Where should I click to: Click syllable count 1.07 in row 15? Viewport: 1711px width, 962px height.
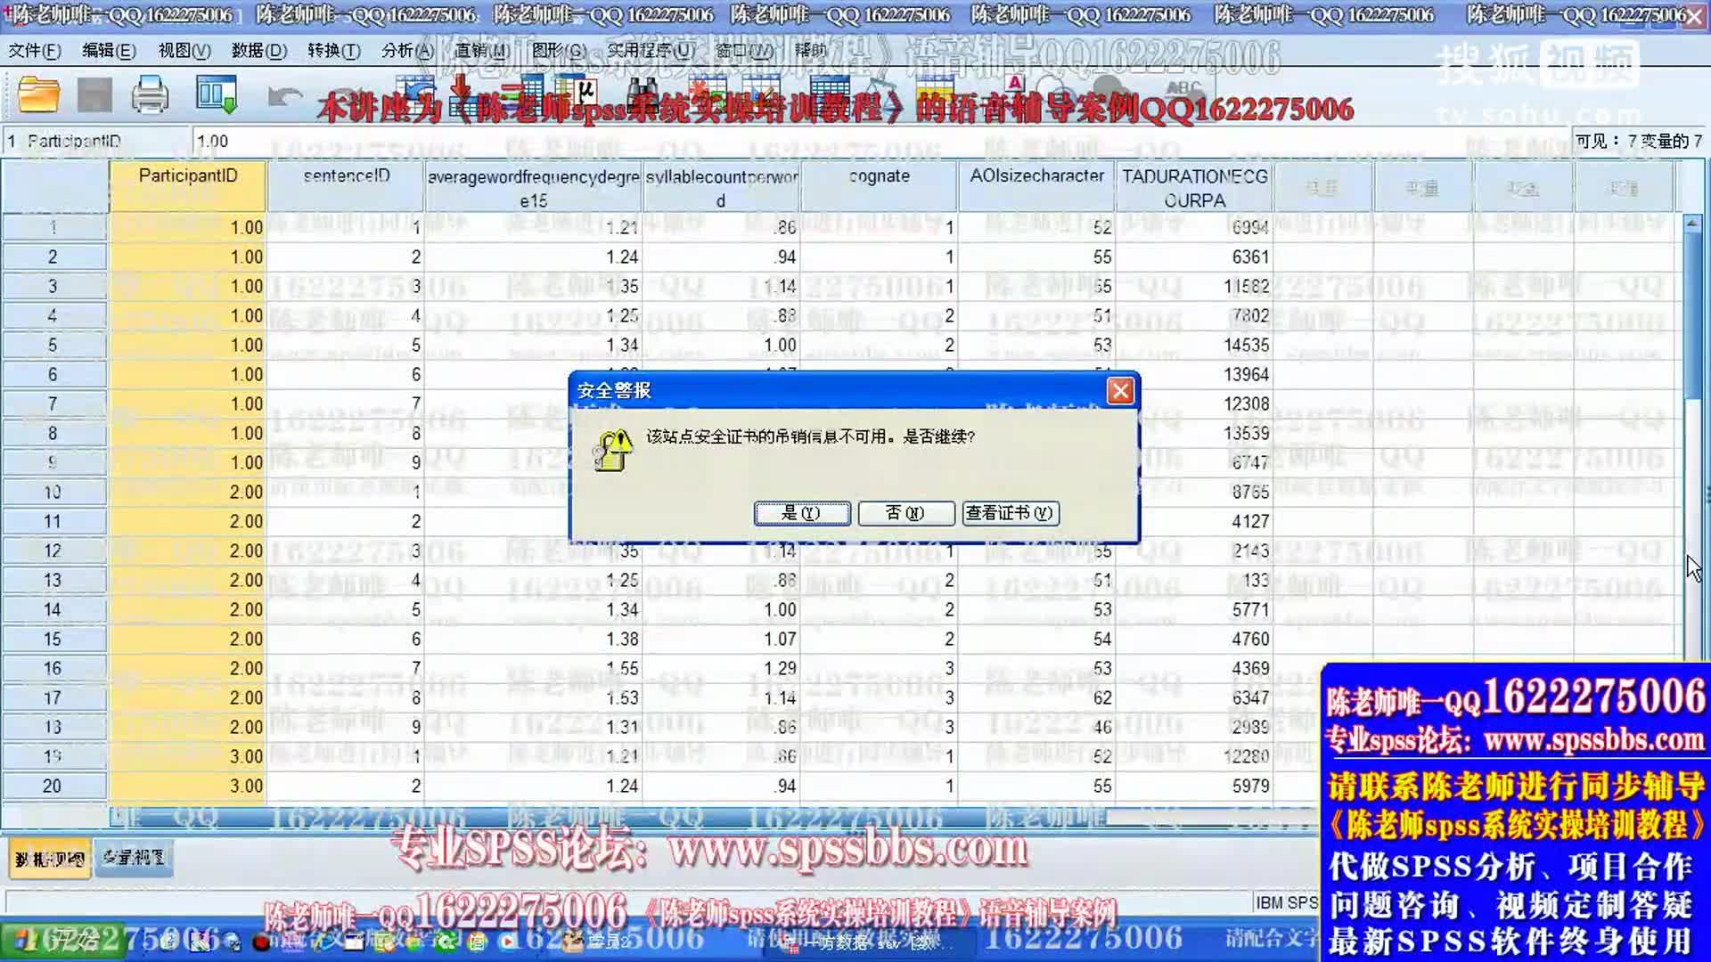pos(721,639)
